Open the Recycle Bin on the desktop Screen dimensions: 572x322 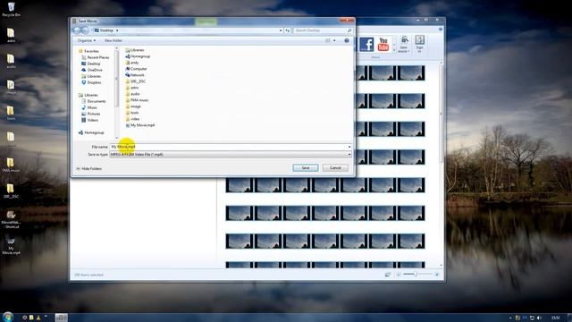[11, 10]
